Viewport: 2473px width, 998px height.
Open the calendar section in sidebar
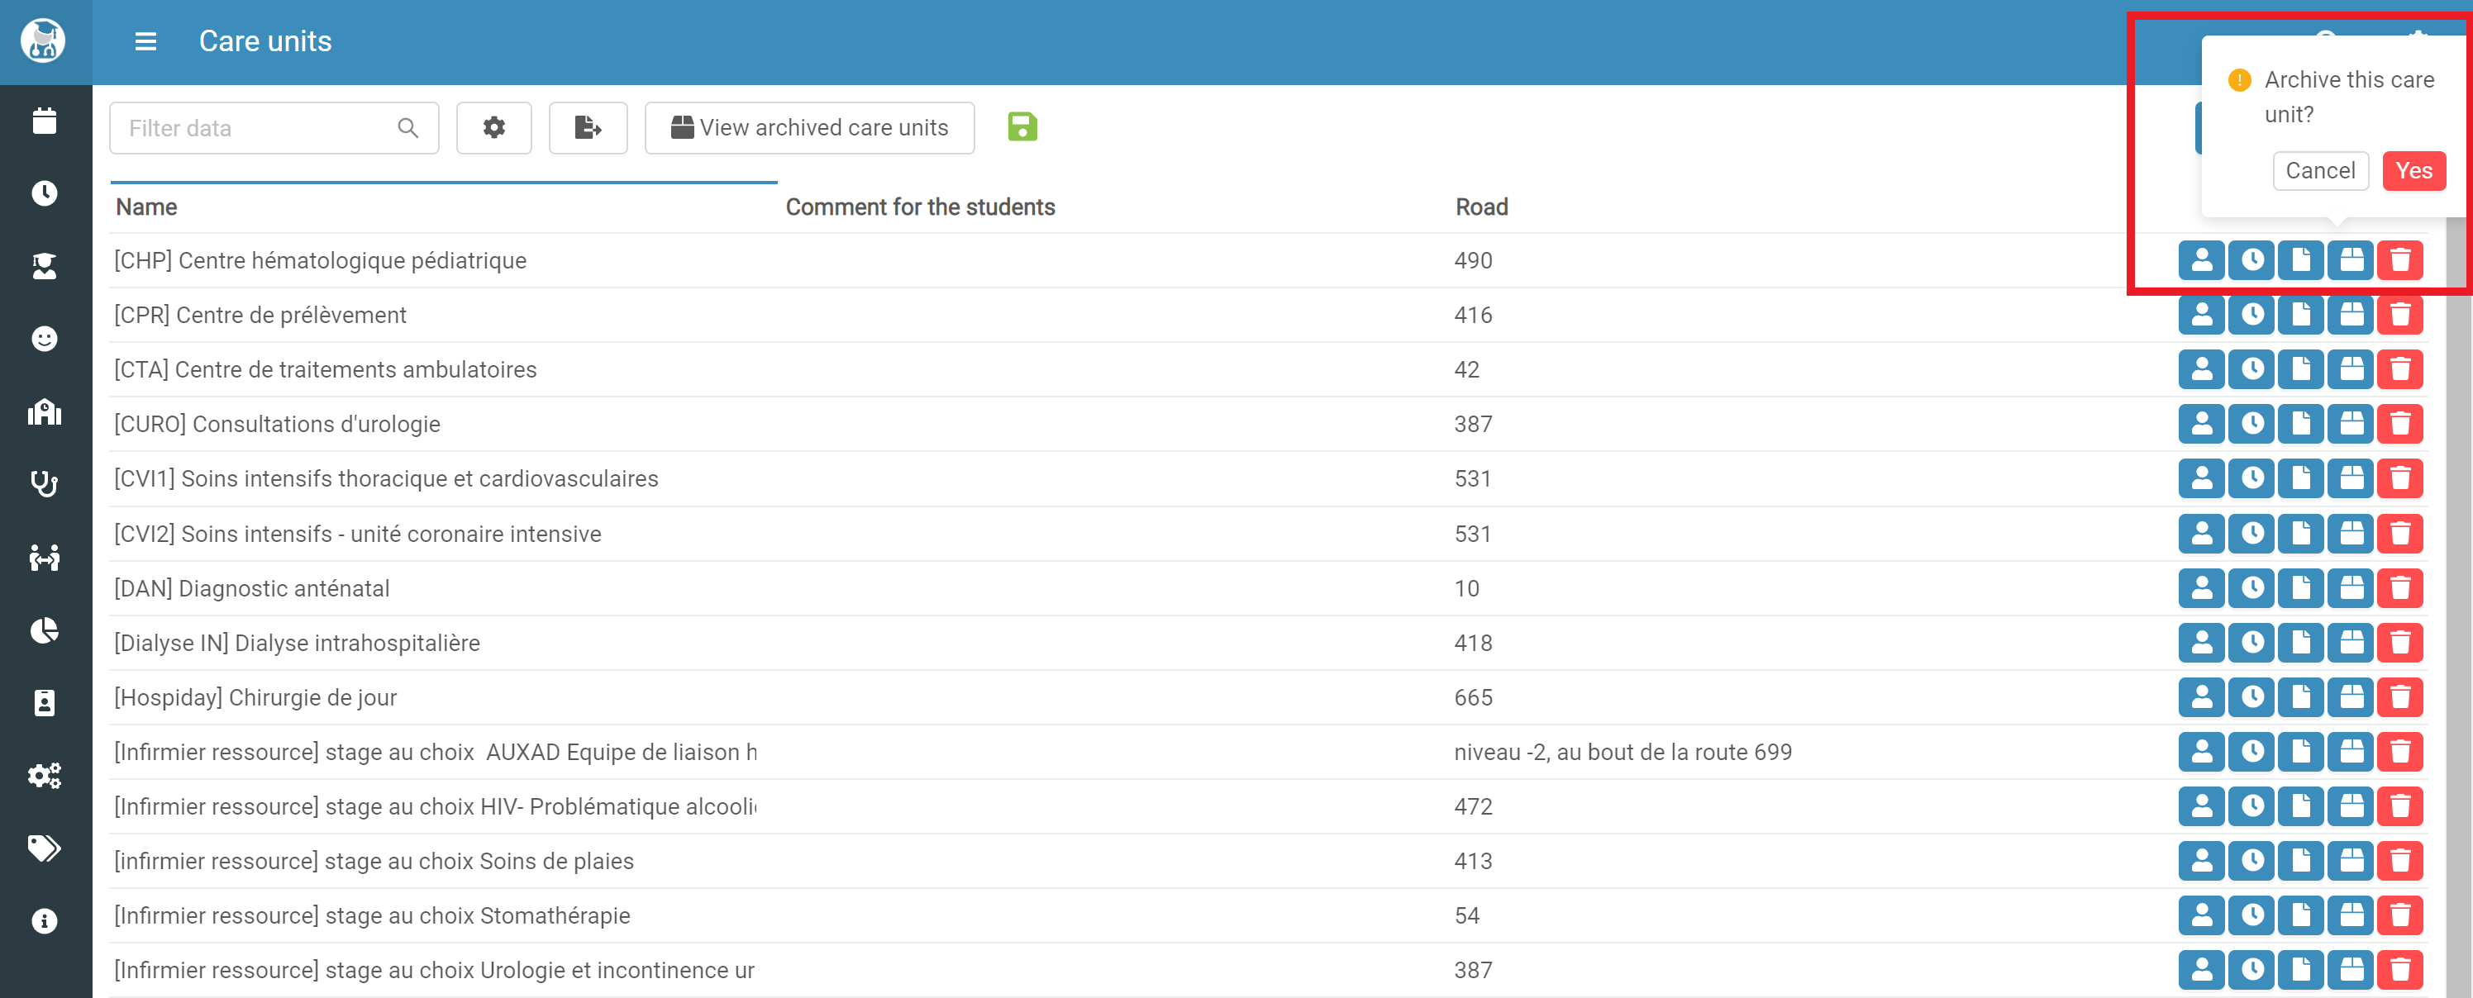44,121
